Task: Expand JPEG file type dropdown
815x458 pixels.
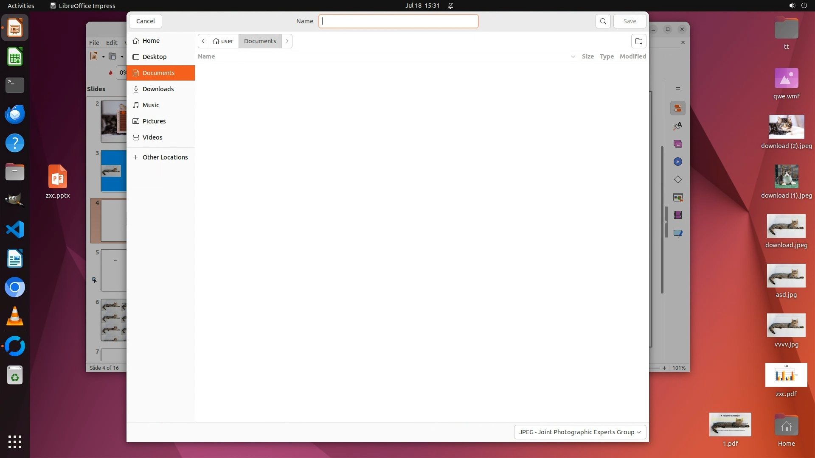Action: (x=580, y=432)
